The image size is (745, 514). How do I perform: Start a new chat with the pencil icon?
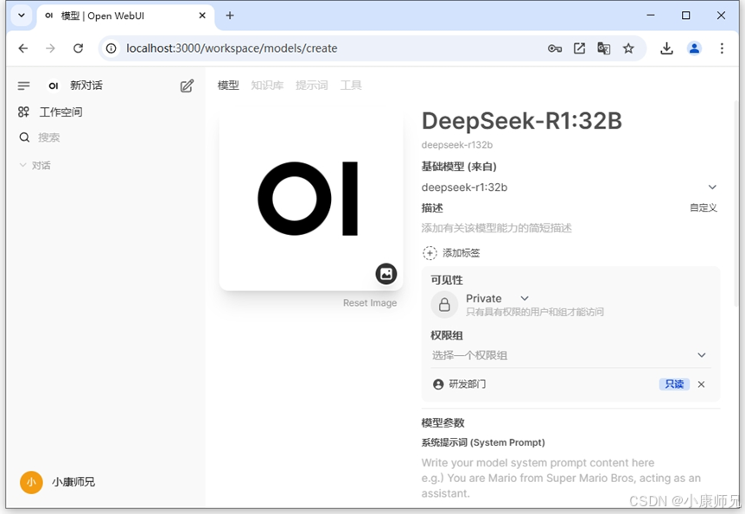(x=187, y=85)
